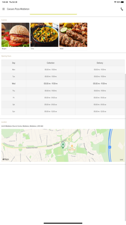Select the Fri row day cell
Viewport: 126px width, 225px height.
(x=14, y=98)
